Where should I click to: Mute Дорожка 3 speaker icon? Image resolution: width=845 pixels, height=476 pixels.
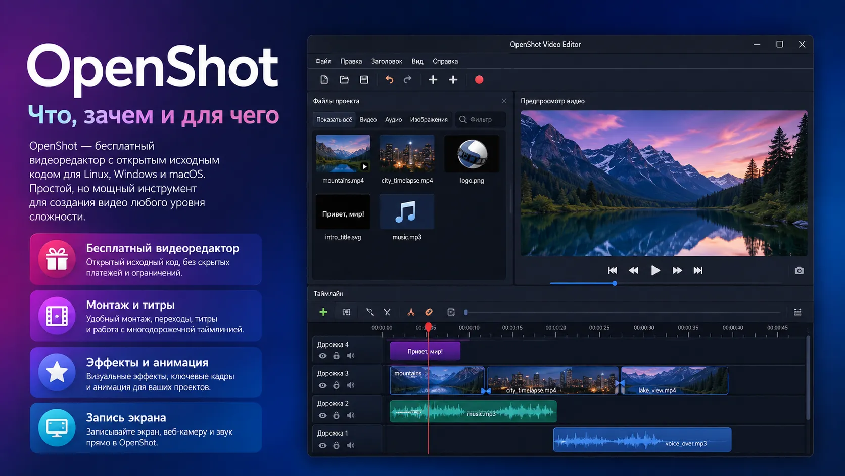(x=351, y=385)
